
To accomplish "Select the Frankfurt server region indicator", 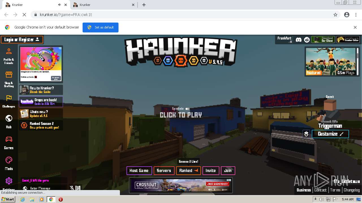I will click(x=284, y=39).
